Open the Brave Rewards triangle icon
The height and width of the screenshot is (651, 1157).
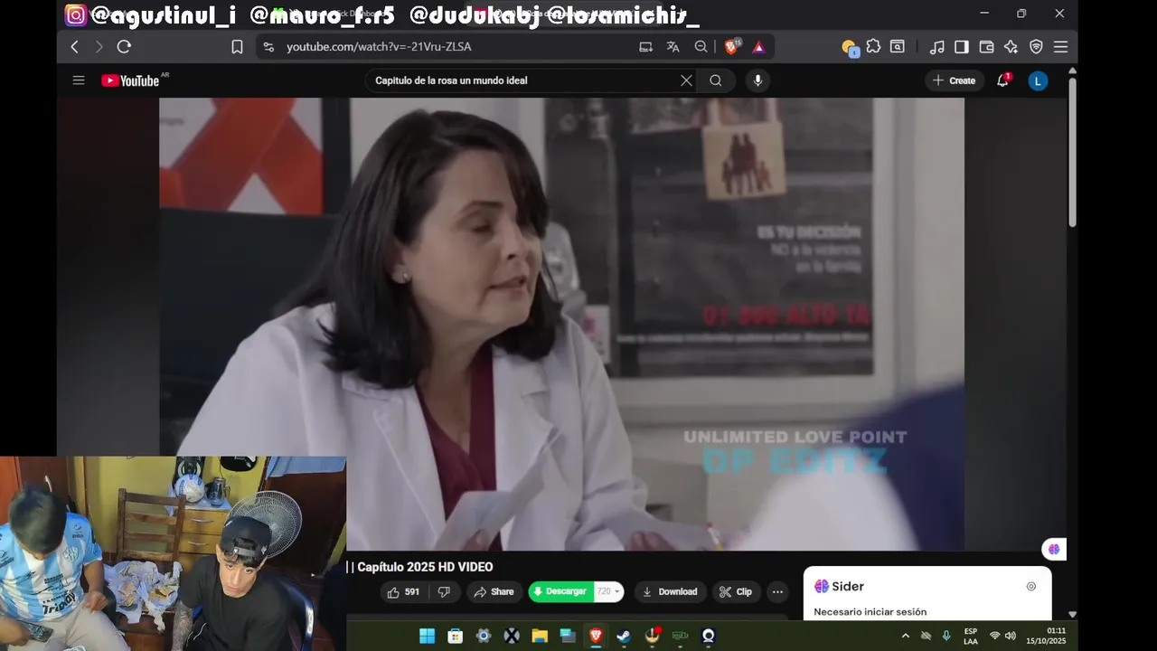(x=758, y=47)
